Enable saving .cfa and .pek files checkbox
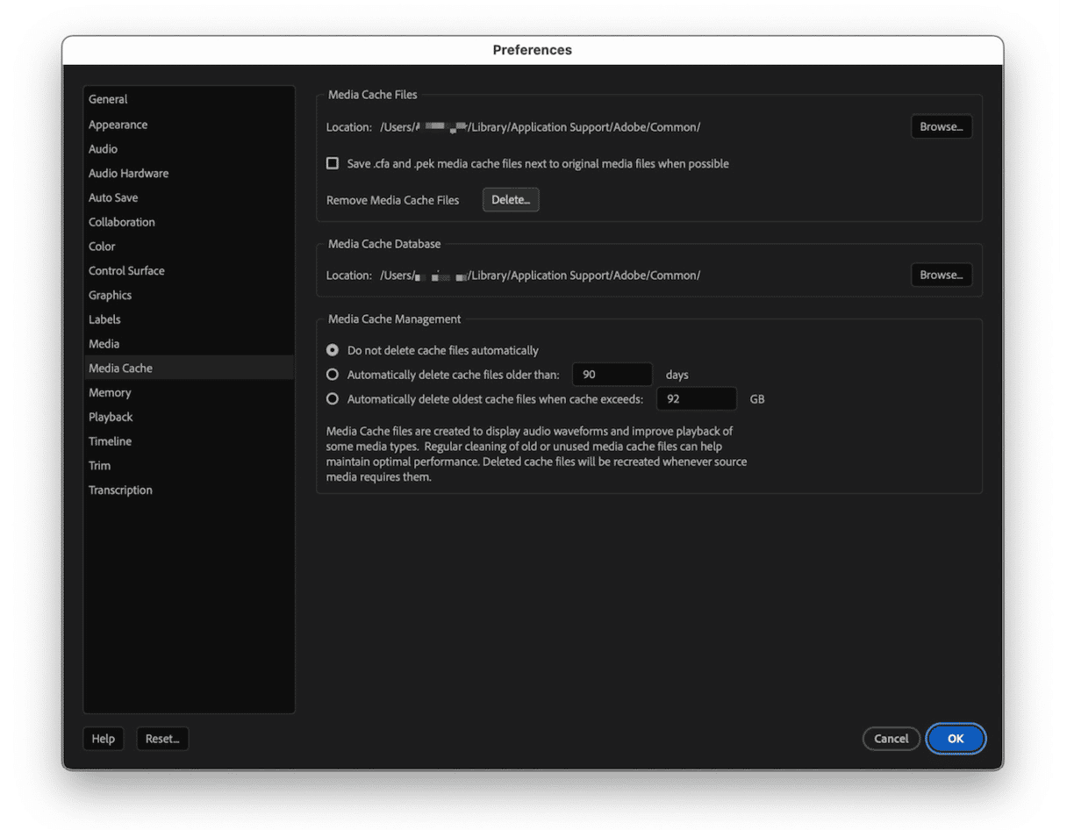This screenshot has width=1067, height=830. tap(333, 163)
